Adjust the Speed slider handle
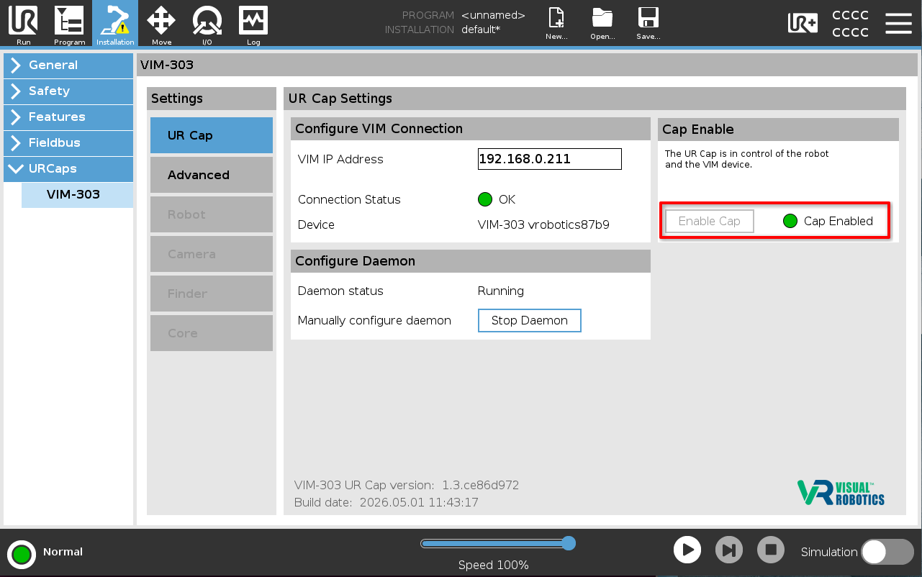 pyautogui.click(x=568, y=543)
